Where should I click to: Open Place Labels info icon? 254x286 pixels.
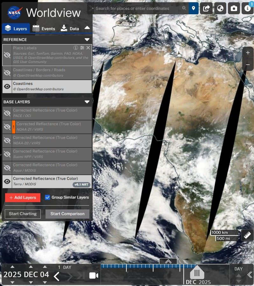click(x=76, y=48)
